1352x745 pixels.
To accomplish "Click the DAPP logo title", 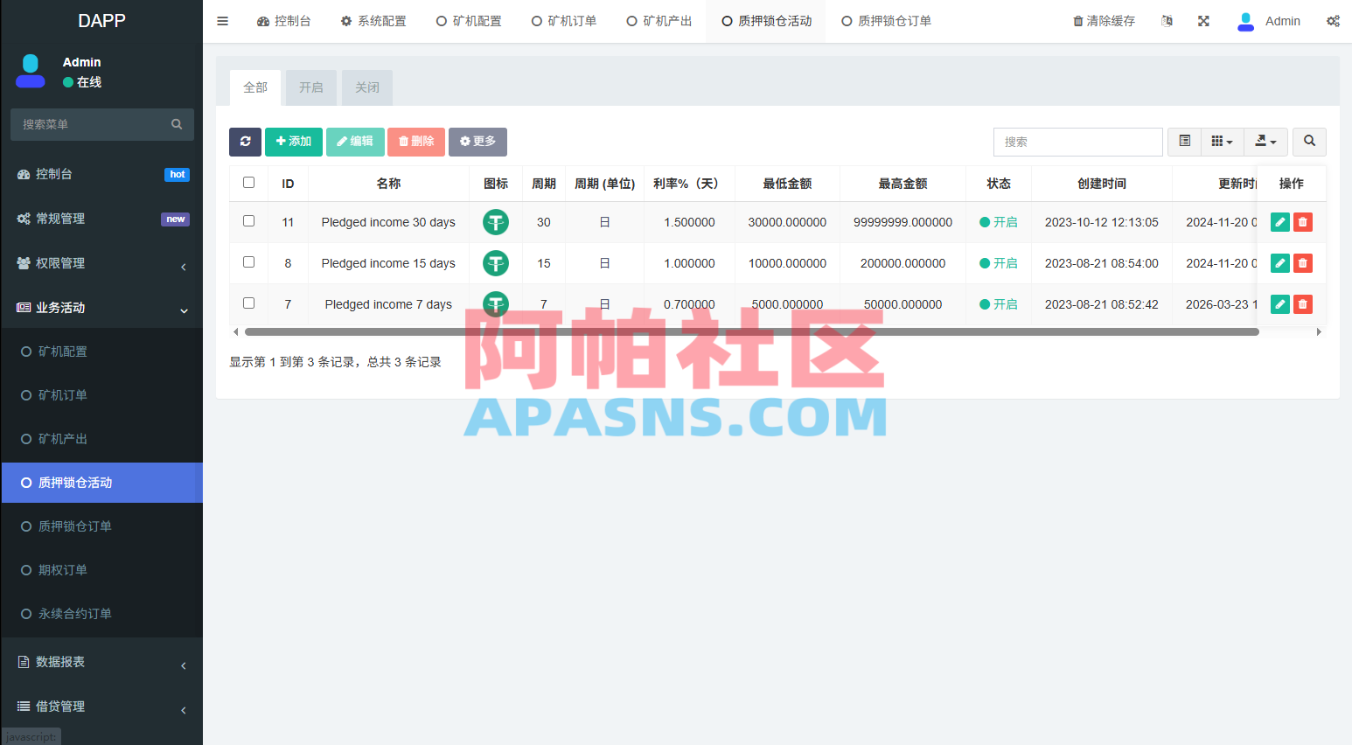I will click(x=101, y=21).
